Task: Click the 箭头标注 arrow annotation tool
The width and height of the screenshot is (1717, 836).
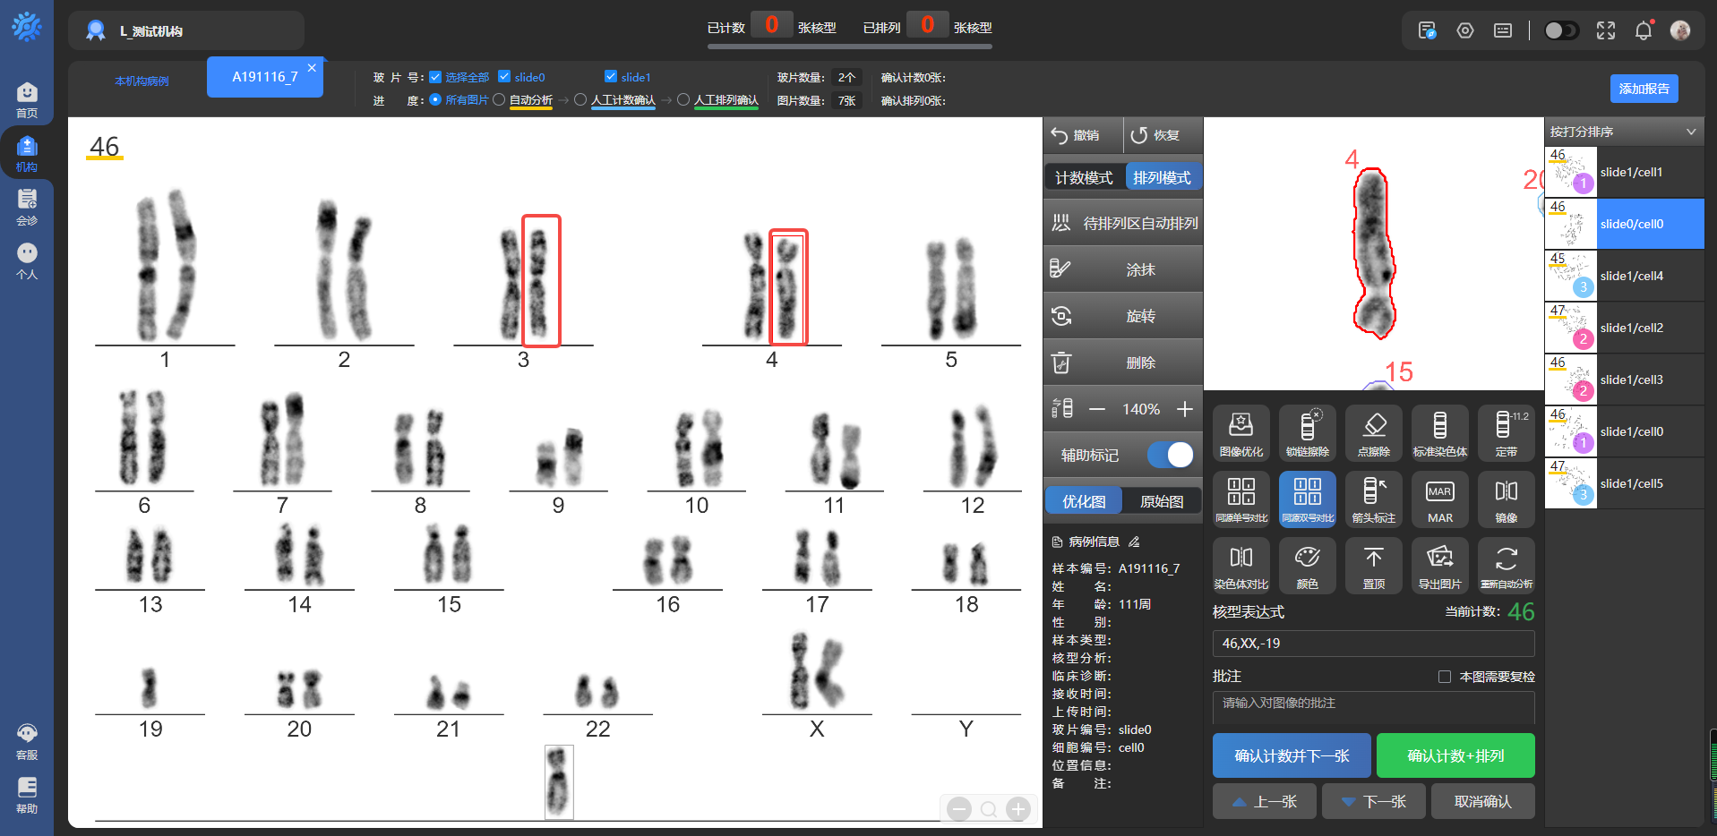Action: 1373,499
